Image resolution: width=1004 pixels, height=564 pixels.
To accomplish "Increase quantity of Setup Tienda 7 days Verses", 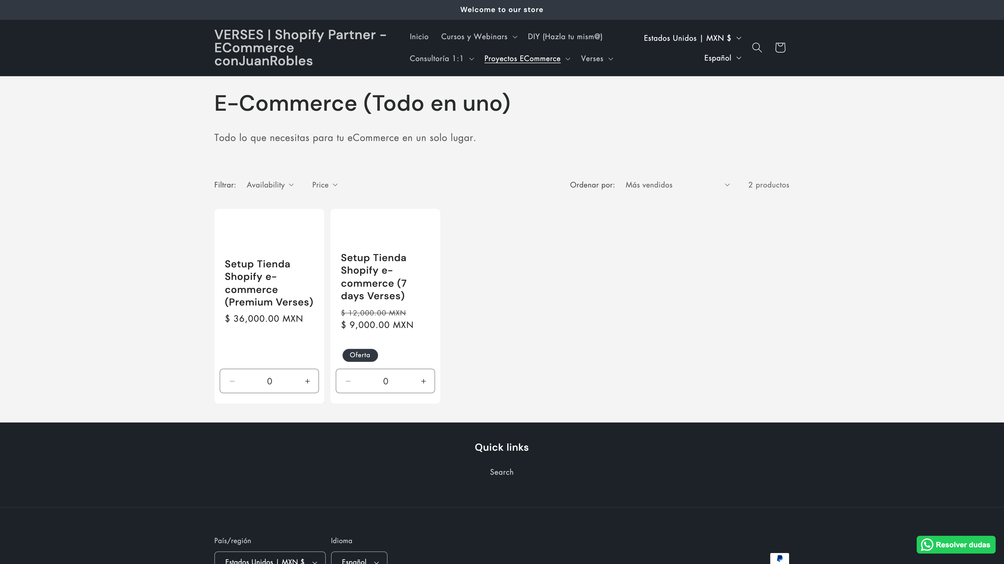I will [423, 381].
